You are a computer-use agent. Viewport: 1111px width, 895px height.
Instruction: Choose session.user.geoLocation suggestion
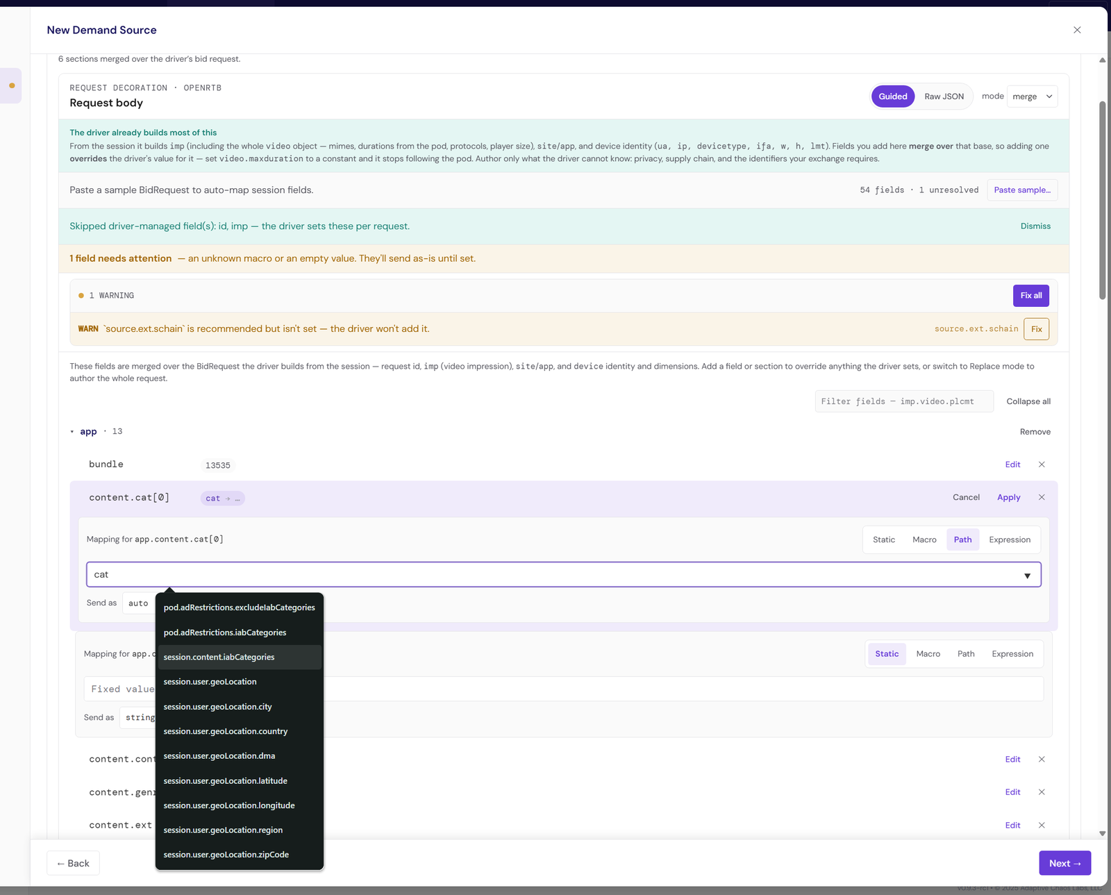tap(239, 682)
